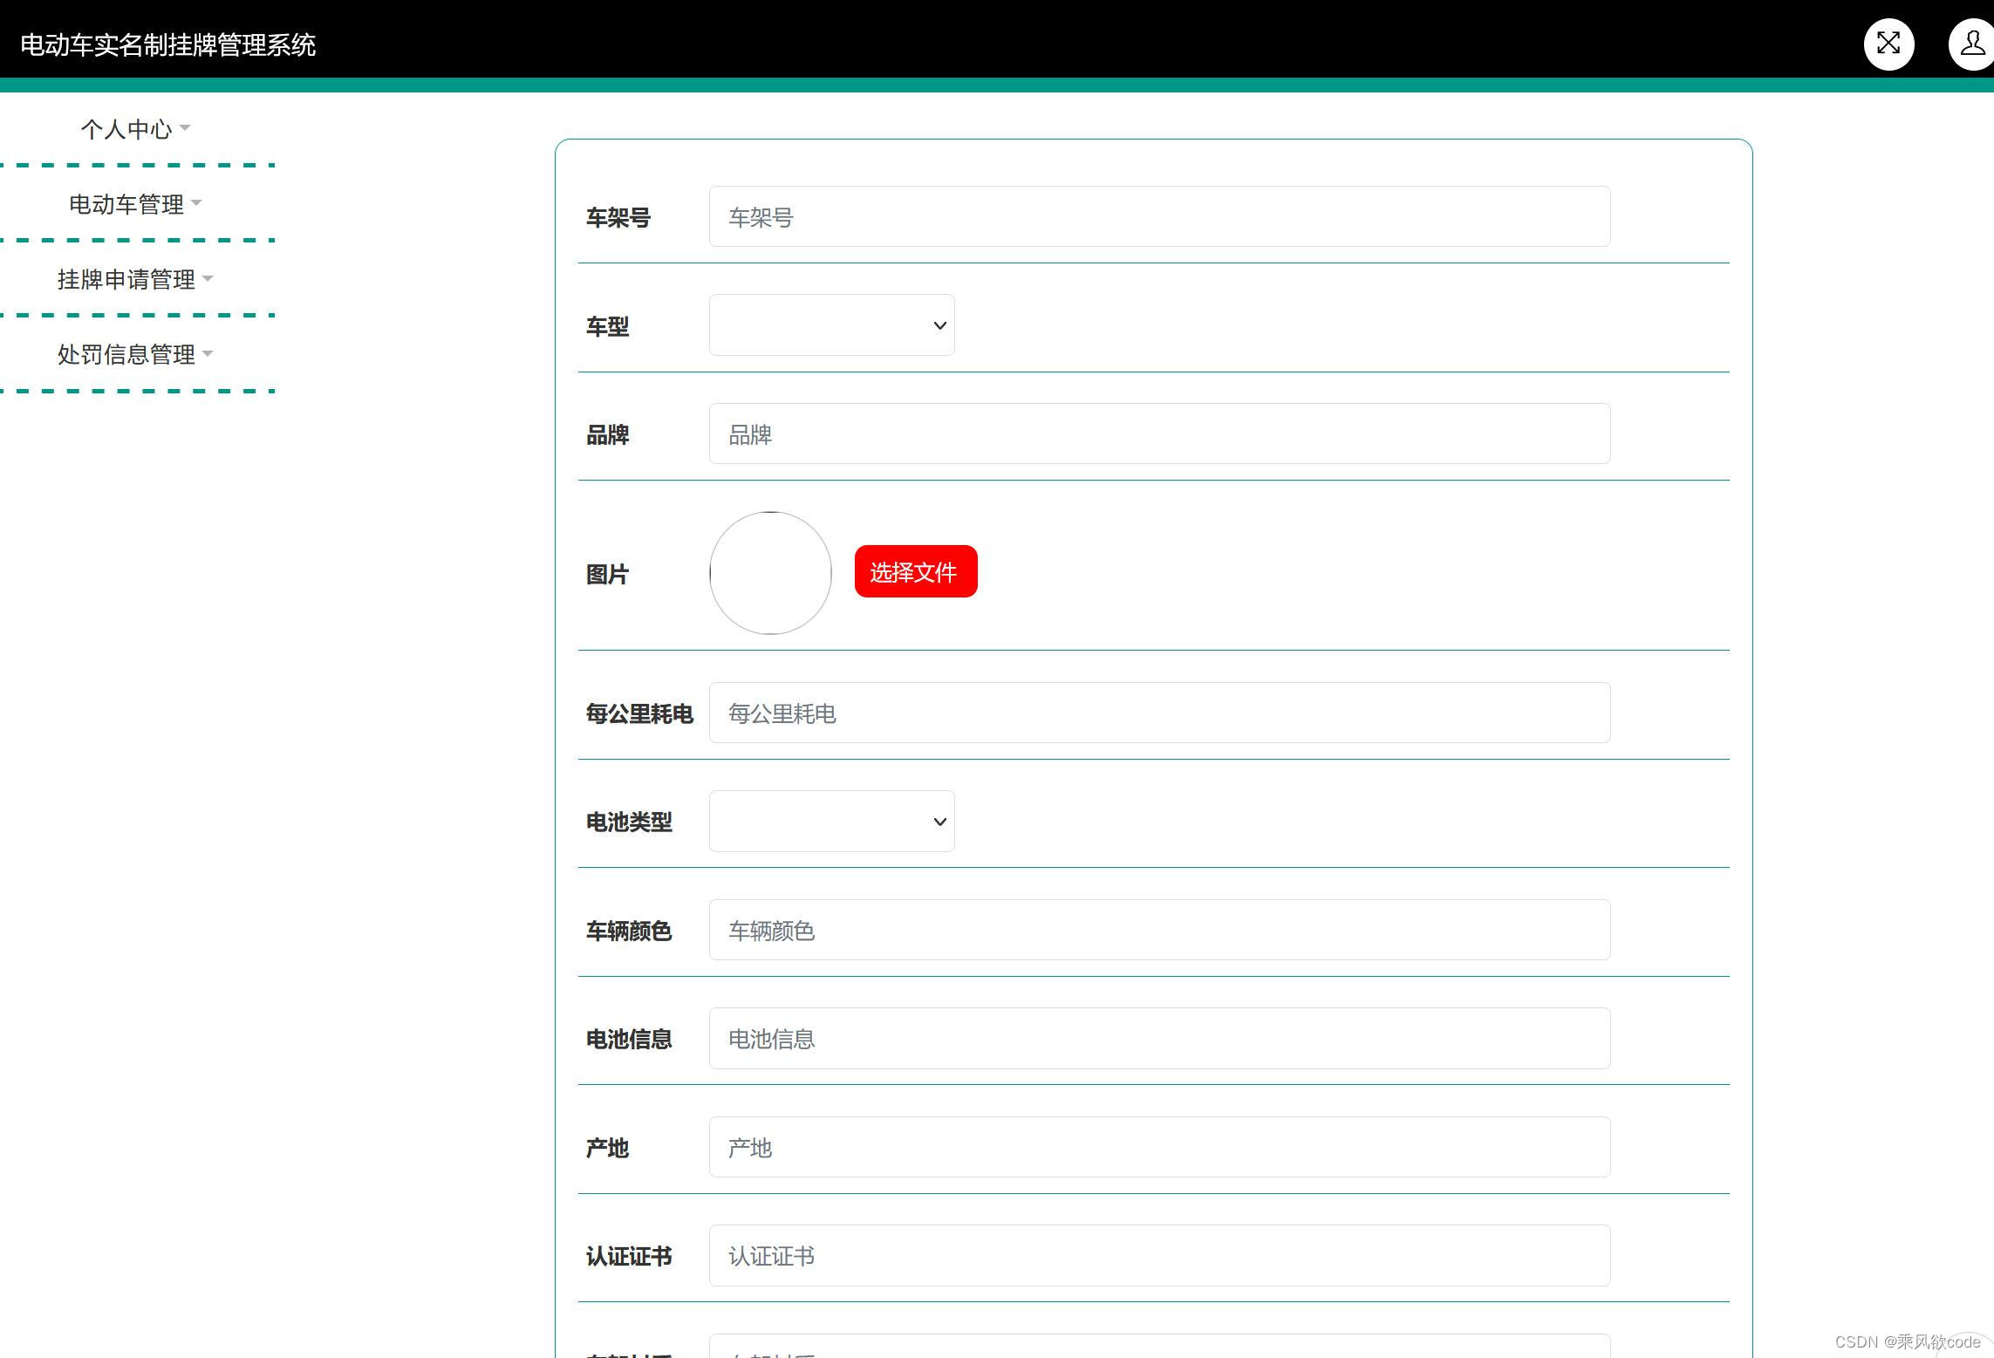Expand the 电动车管理 menu
Image resolution: width=1994 pixels, height=1358 pixels.
126,204
